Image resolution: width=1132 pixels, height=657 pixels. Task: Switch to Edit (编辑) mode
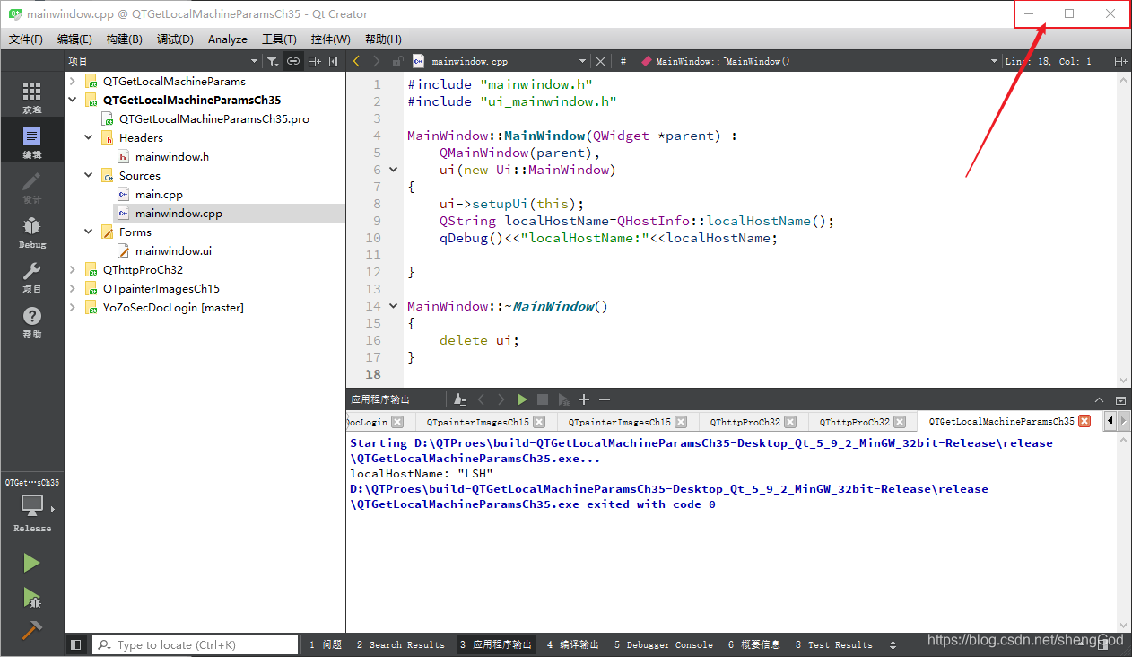click(x=32, y=142)
